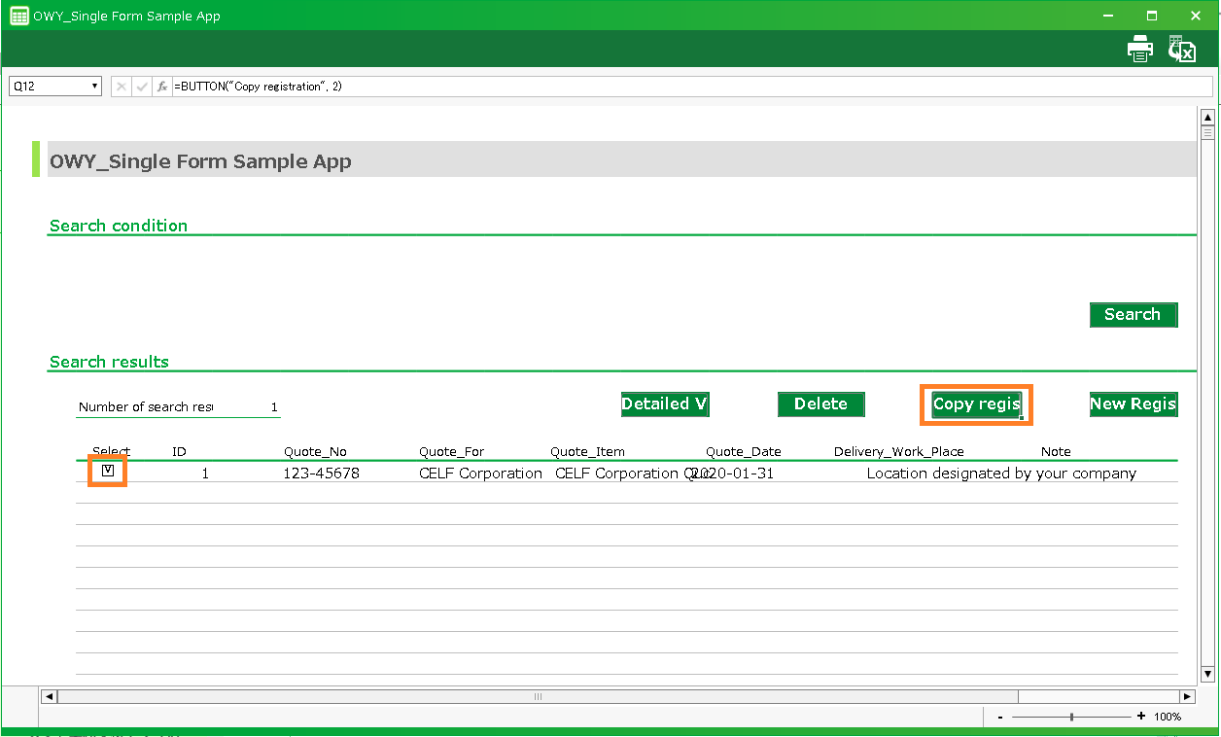Click the vertical scrollbar down arrow
Viewport: 1221px width, 737px height.
1207,674
